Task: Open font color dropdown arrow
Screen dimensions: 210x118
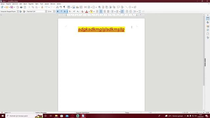Action: click(89, 11)
